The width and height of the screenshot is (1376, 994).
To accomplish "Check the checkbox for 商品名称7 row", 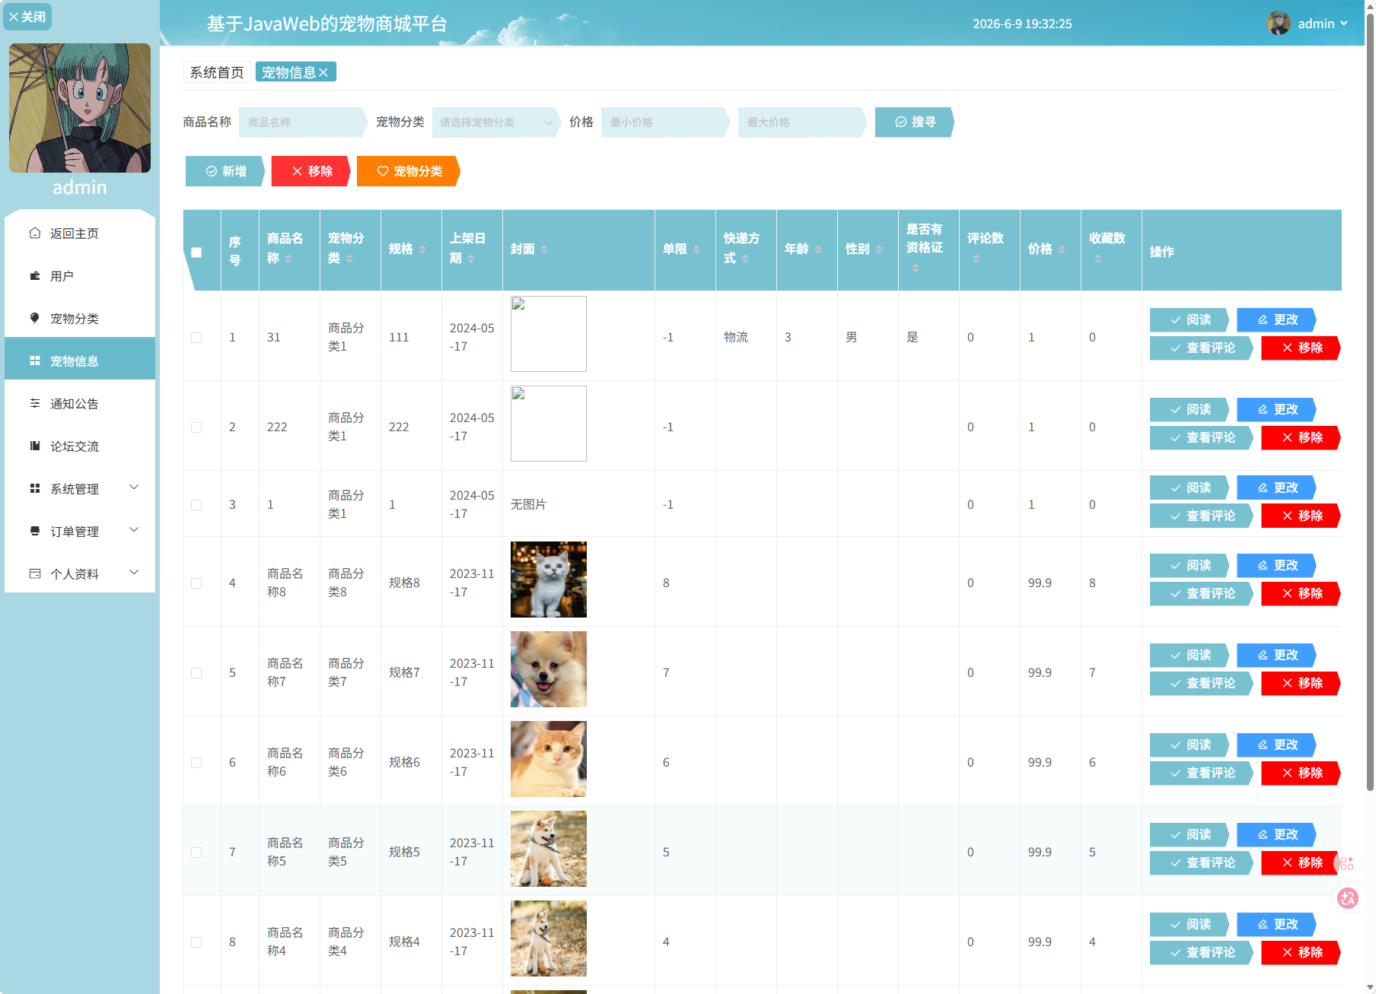I will pos(196,673).
